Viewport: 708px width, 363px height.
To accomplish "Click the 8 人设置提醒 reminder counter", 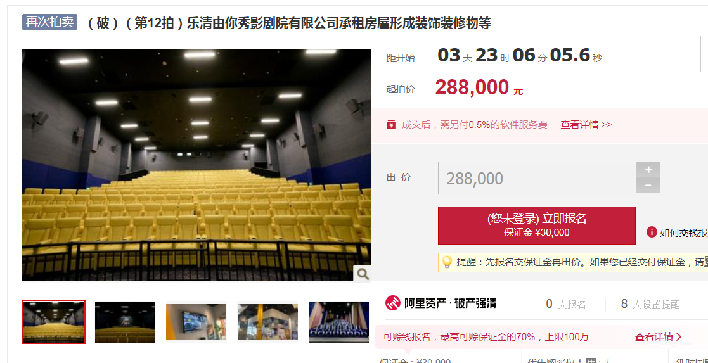I will pos(650,304).
